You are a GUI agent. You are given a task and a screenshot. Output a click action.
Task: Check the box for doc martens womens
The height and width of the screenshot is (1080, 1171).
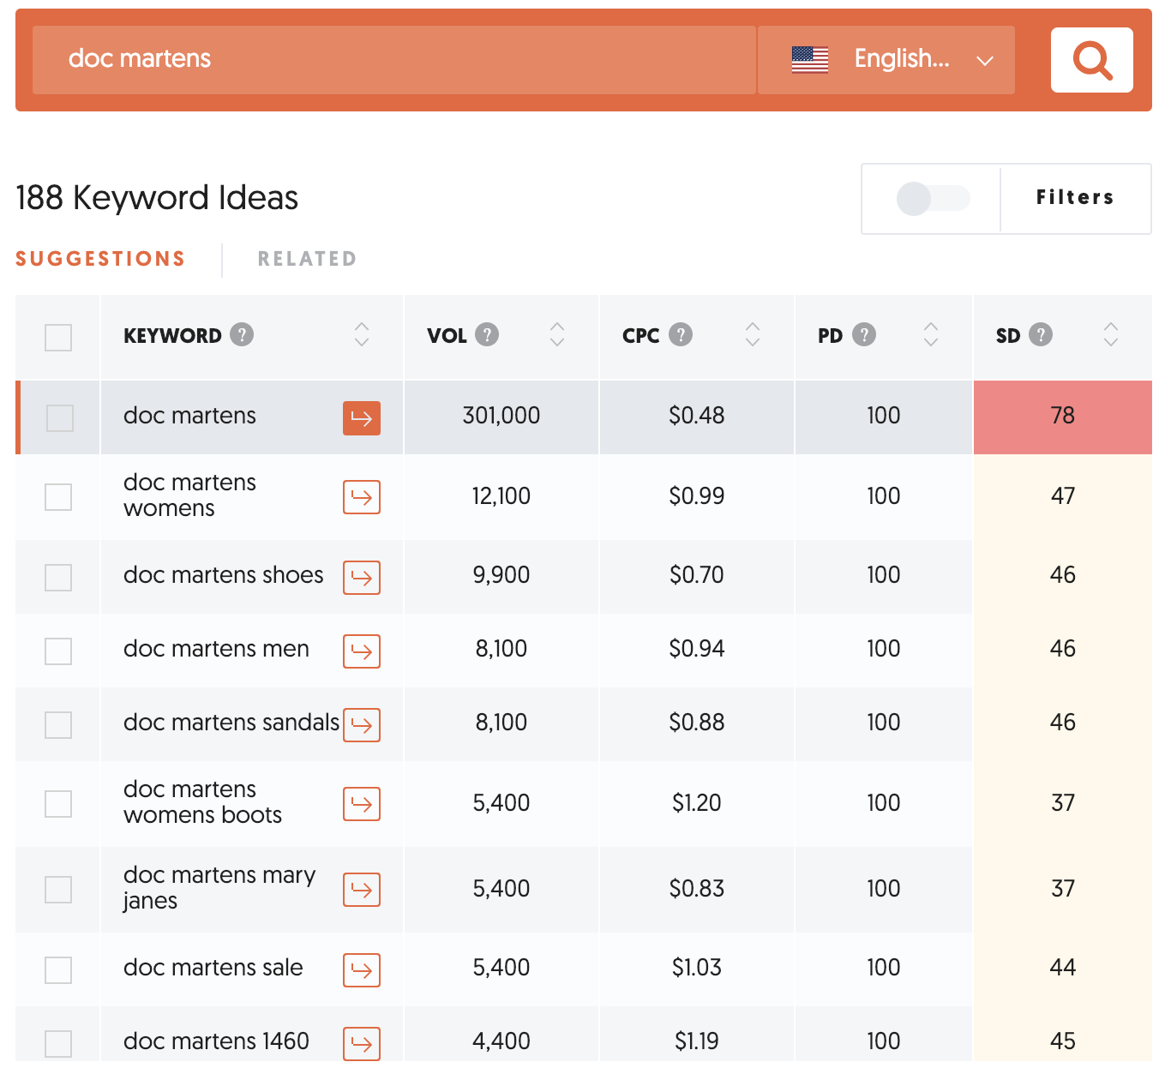58,497
